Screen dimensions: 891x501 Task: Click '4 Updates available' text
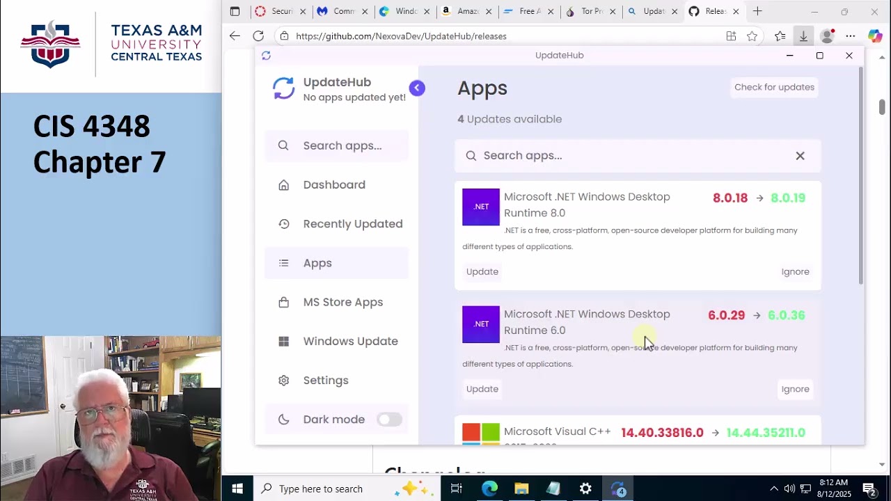pyautogui.click(x=510, y=119)
